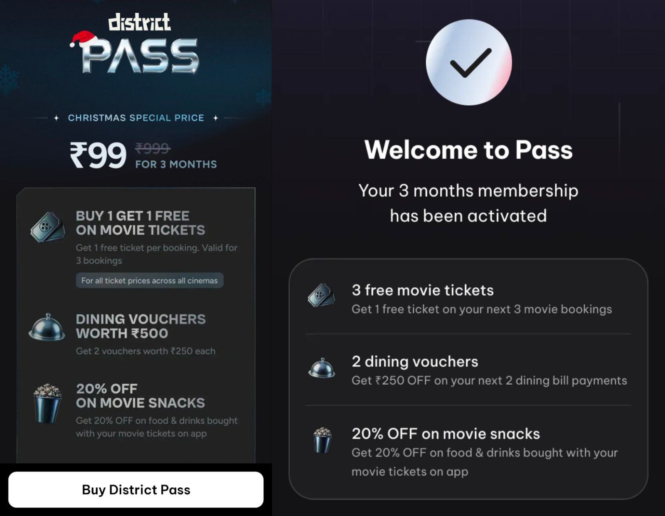Screen dimensions: 665x516
Task: Tap the 'Buy 1 Get 1 Free on Movie Tickets' heading
Action: click(x=140, y=223)
